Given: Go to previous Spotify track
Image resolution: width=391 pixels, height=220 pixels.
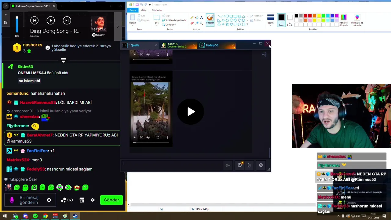Looking at the screenshot, I should pyautogui.click(x=34, y=20).
